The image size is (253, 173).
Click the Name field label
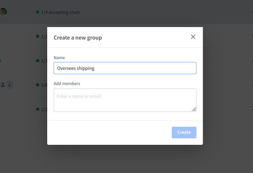59,58
